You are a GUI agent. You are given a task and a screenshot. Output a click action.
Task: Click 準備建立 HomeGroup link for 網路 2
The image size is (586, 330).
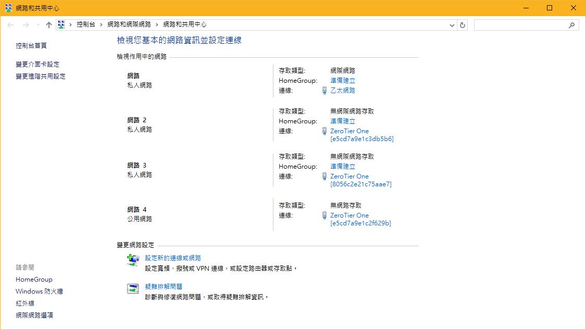tap(343, 121)
